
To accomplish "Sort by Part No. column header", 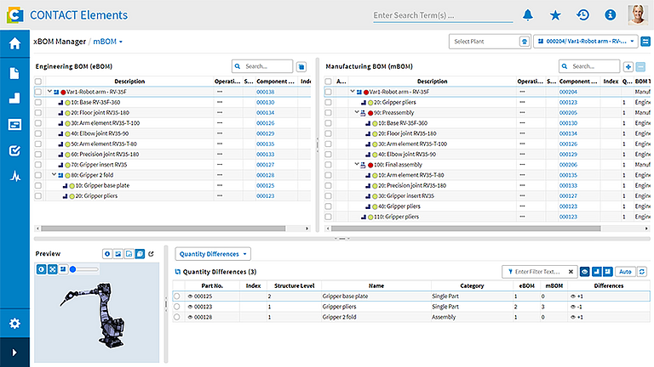I will coord(212,285).
